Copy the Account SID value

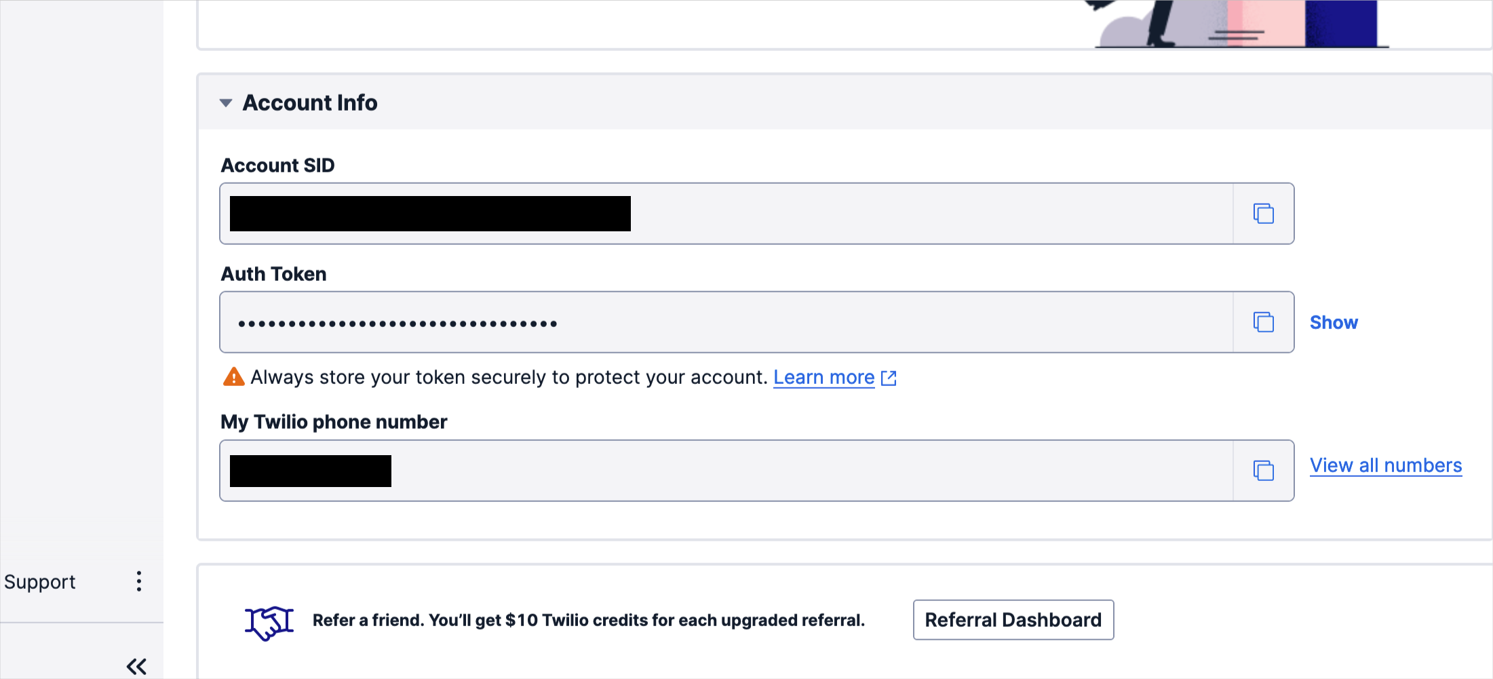click(1263, 214)
